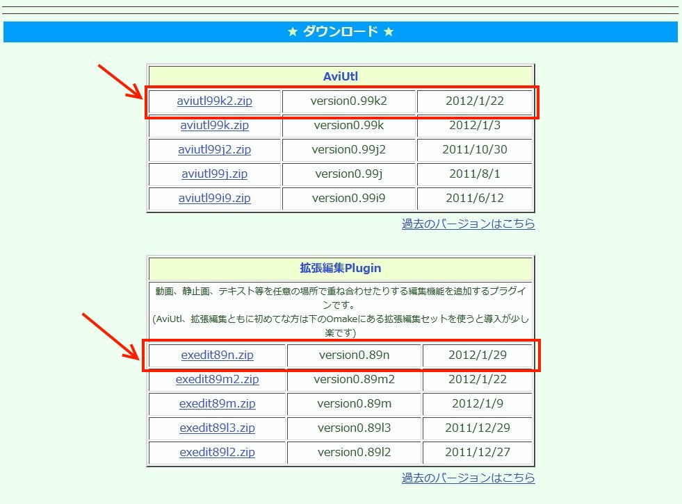Select the version0.99i9 text

(349, 198)
